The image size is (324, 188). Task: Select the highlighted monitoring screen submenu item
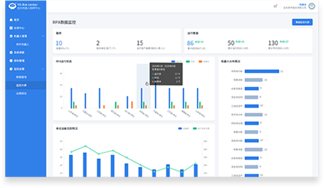tap(22, 85)
